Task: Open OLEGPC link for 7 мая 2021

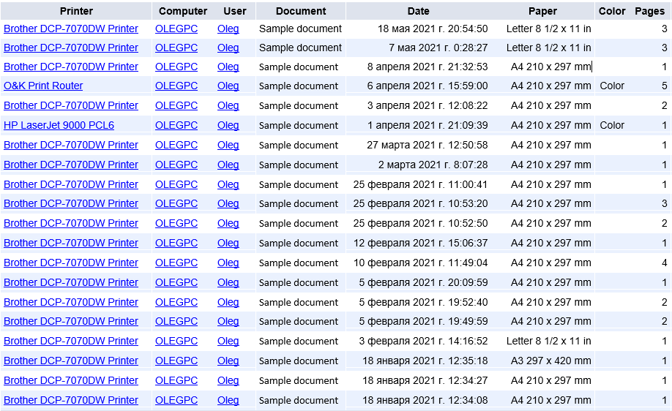Action: point(176,48)
